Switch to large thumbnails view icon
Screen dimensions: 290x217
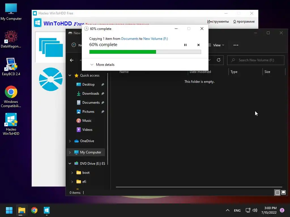click(x=283, y=193)
